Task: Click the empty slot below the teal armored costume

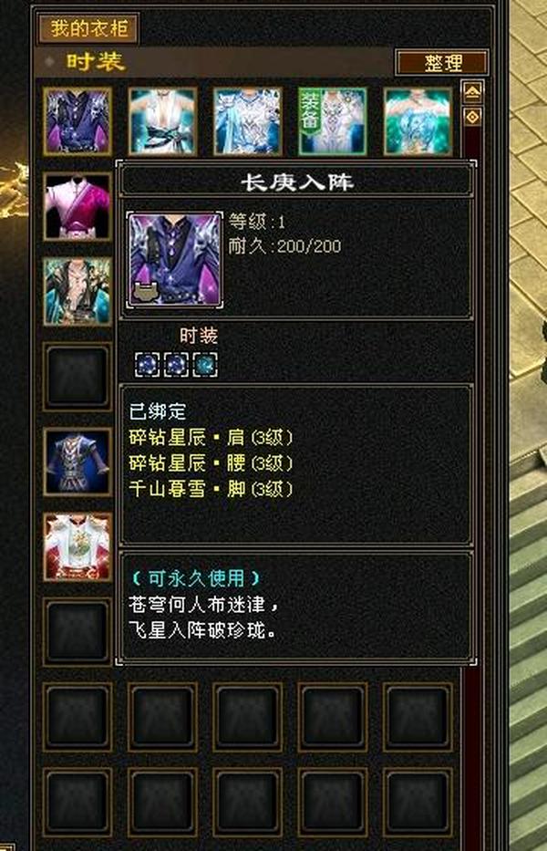Action: coord(77,377)
